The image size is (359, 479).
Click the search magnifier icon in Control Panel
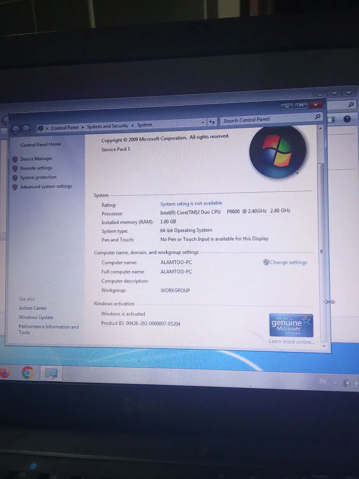point(318,117)
